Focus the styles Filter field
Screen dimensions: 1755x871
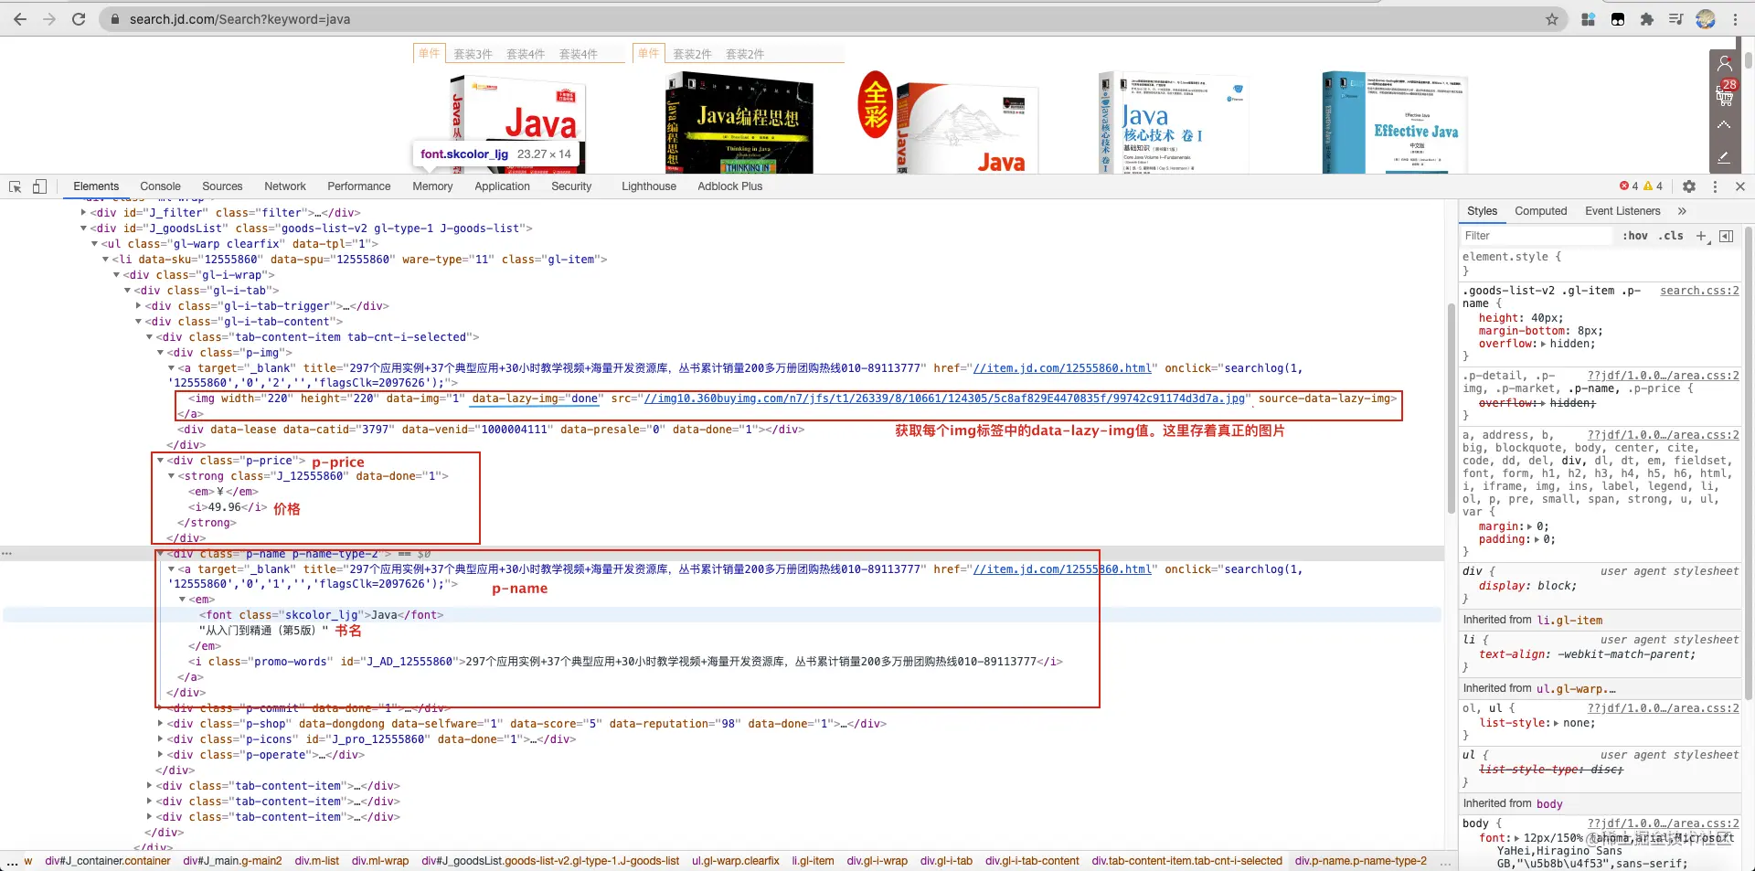pos(1536,236)
